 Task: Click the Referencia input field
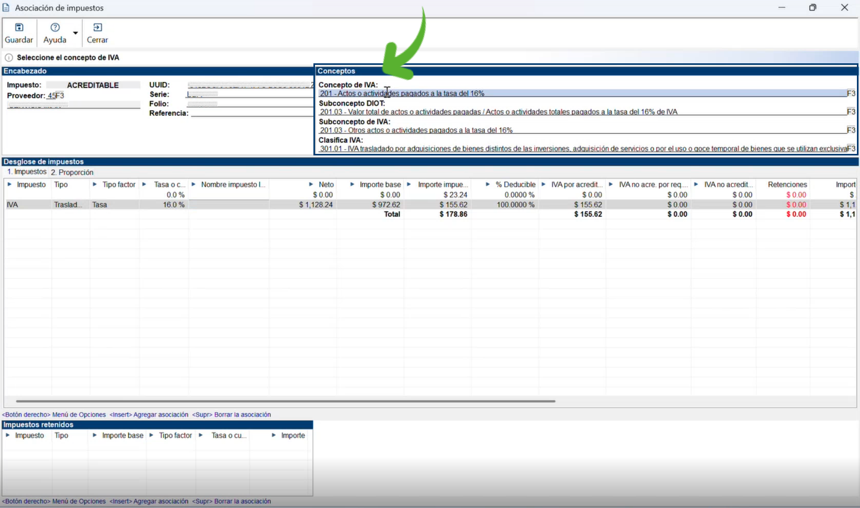pos(252,113)
